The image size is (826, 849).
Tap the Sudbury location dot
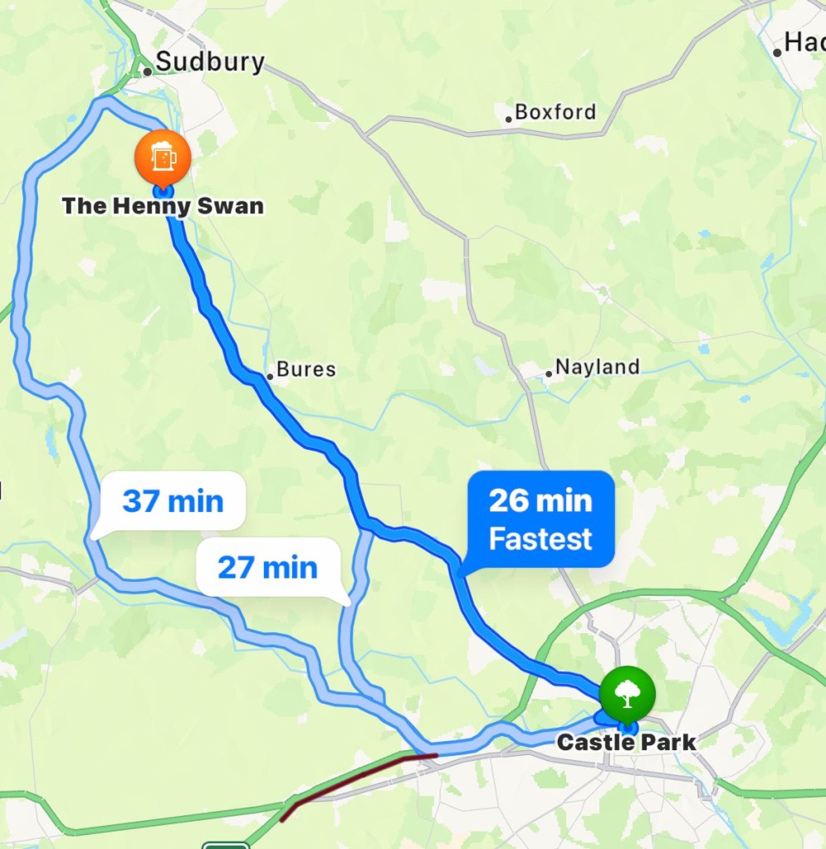pos(147,71)
